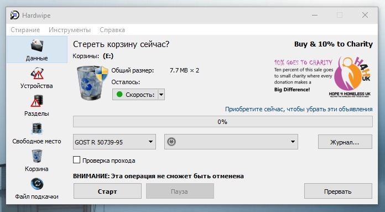Click the power icon in shutdown dropdown
This screenshot has height=212, width=385.
click(171, 142)
